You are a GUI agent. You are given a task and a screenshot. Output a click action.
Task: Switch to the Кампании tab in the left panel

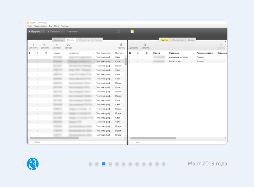point(58,40)
